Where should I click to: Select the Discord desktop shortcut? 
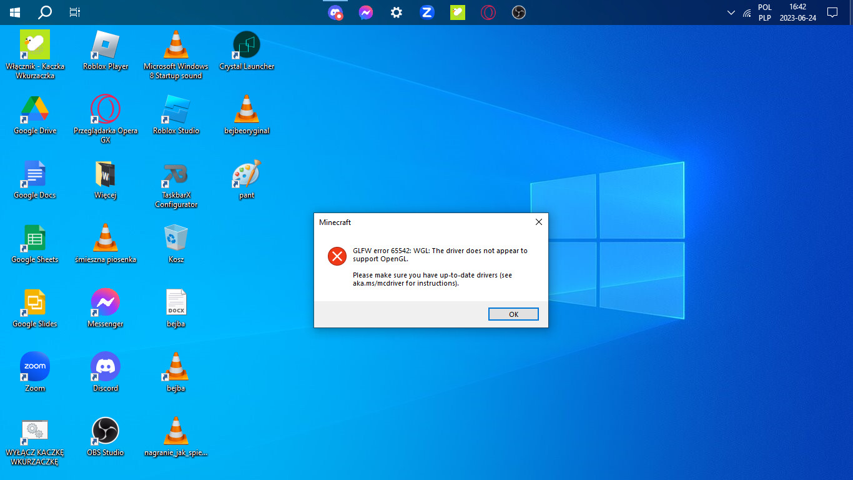(x=106, y=373)
